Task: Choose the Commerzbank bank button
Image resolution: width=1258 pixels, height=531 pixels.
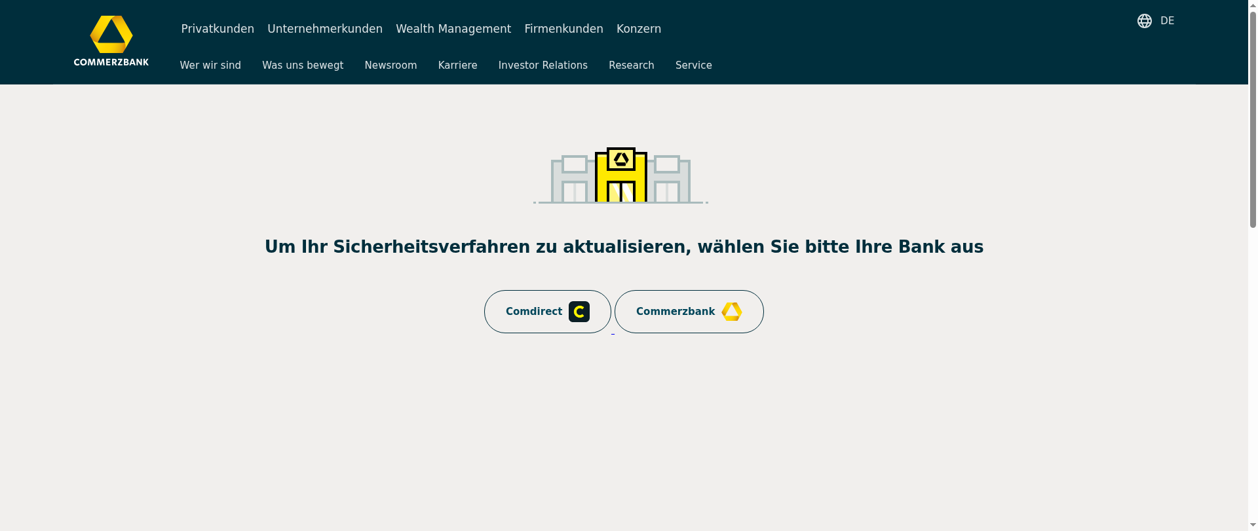Action: click(x=689, y=312)
